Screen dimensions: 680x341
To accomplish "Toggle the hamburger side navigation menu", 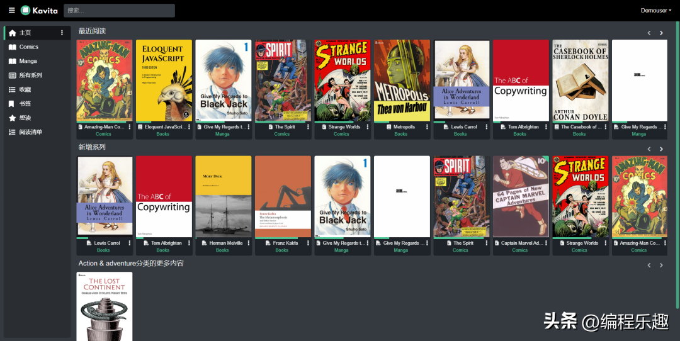I will 12,11.
